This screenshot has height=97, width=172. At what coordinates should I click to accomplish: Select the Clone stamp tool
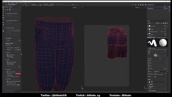coord(3,18)
